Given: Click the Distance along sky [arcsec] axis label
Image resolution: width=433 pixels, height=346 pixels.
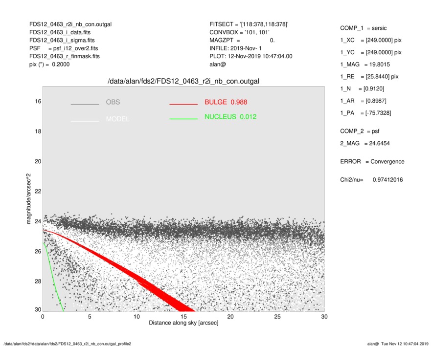Looking at the screenshot, I should tap(183, 323).
